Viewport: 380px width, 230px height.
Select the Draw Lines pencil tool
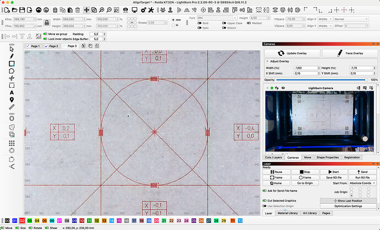(12, 57)
